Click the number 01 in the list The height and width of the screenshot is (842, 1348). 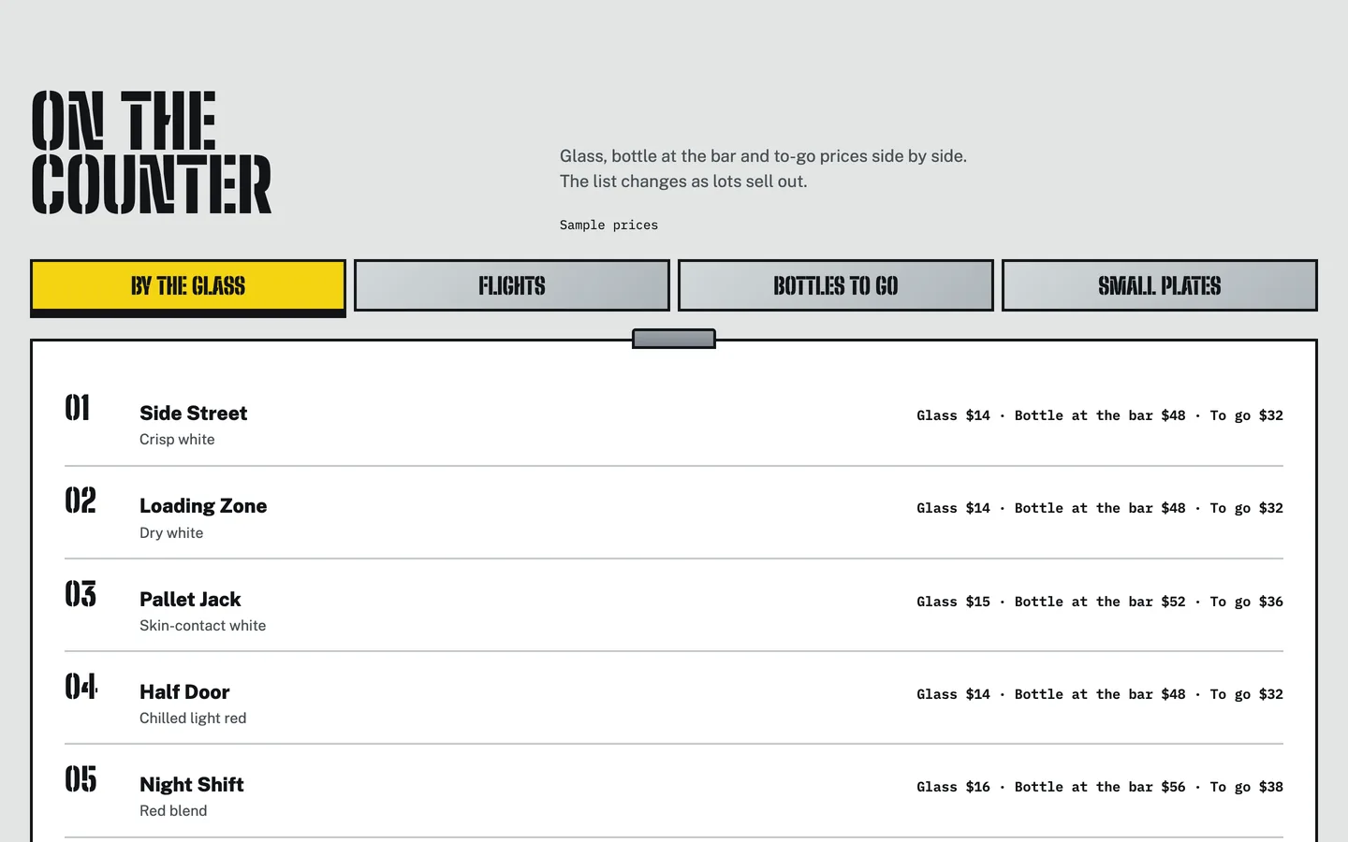78,408
